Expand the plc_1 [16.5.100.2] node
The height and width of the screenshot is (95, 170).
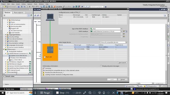coord(8,60)
